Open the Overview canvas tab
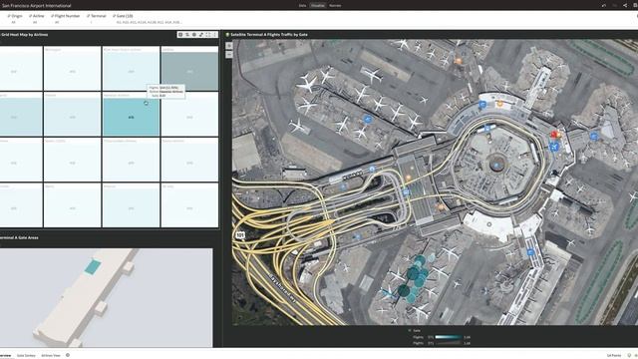This screenshot has width=638, height=359. (x=5, y=355)
